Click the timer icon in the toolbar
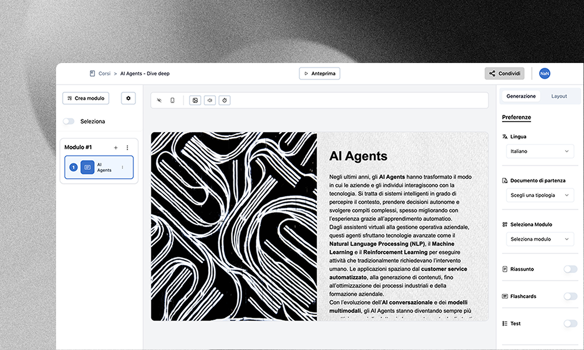The width and height of the screenshot is (584, 350). 225,100
